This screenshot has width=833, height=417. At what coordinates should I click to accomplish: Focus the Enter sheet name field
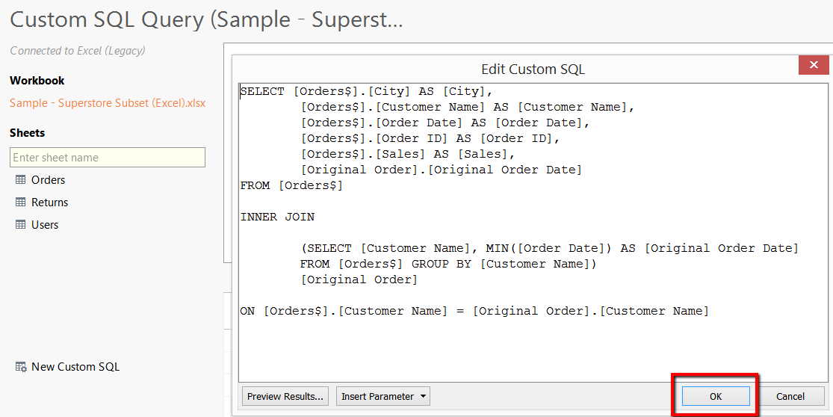pyautogui.click(x=108, y=157)
